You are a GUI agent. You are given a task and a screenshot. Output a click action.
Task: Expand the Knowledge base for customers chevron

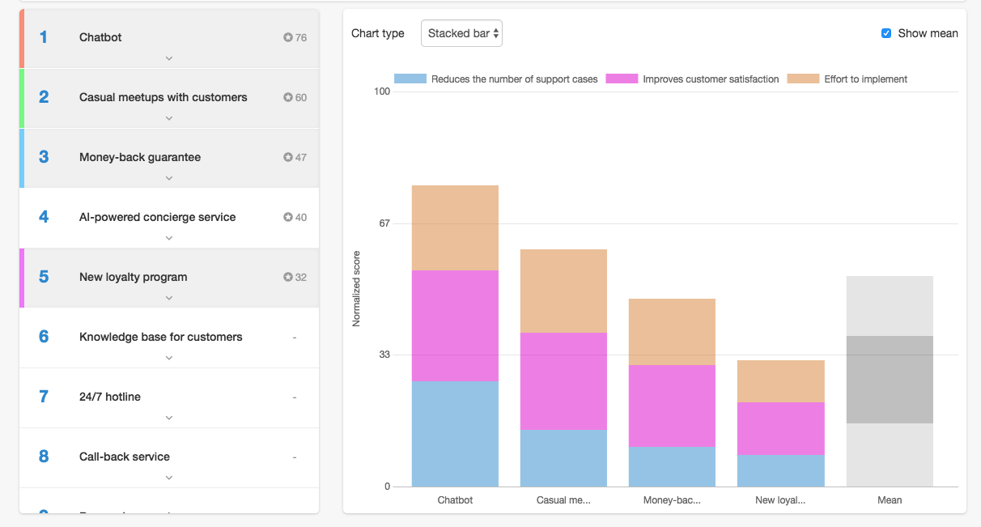[169, 358]
